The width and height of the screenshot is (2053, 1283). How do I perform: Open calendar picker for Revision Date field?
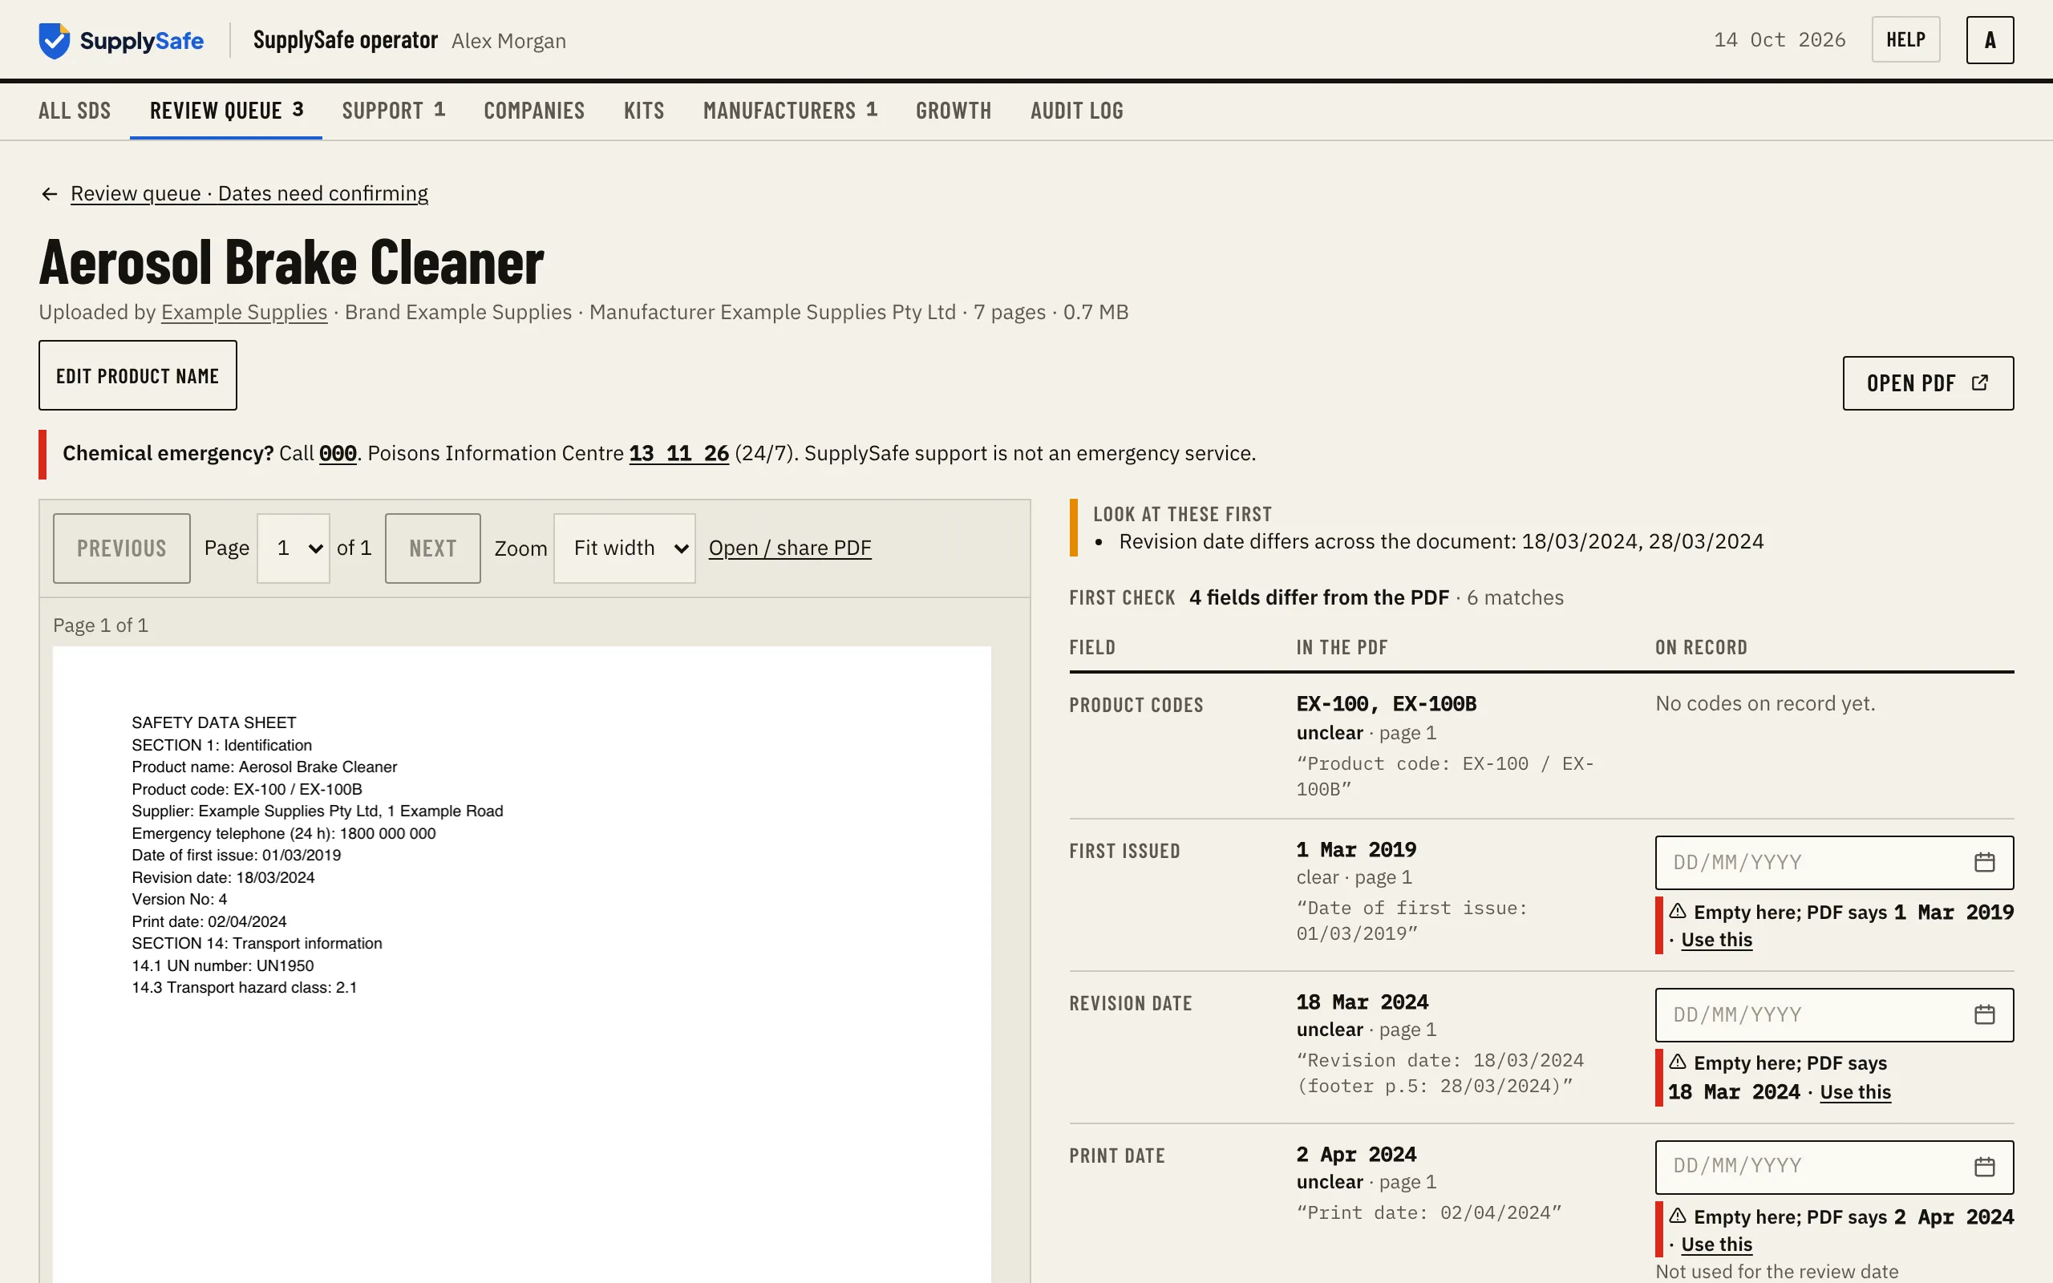point(1983,1015)
